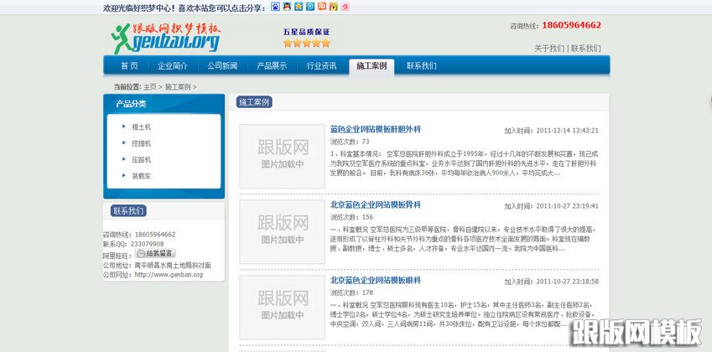Open the 联系我们 tab in blue navbar
The width and height of the screenshot is (712, 352).
coord(421,65)
